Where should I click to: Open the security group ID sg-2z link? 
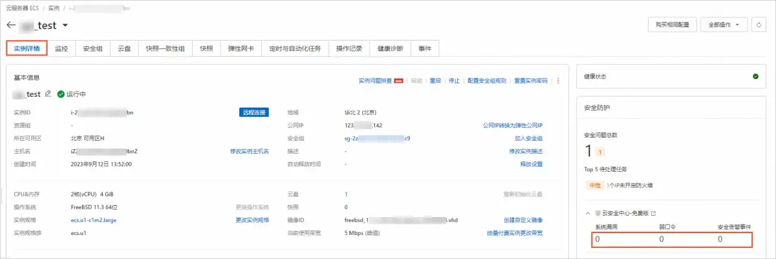(378, 138)
